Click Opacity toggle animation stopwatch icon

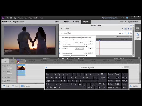(125, 29)
